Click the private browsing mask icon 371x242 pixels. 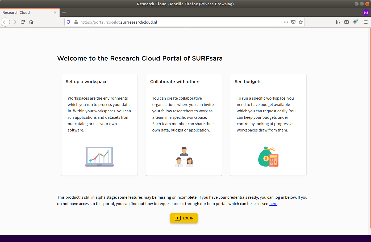point(366,12)
